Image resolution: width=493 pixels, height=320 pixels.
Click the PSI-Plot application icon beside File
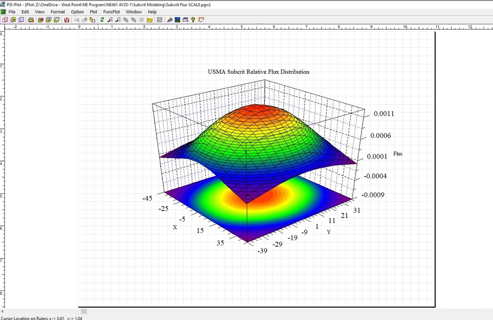3,11
